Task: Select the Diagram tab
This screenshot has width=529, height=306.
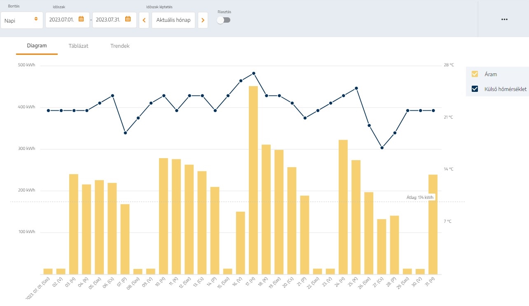Action: [x=37, y=46]
